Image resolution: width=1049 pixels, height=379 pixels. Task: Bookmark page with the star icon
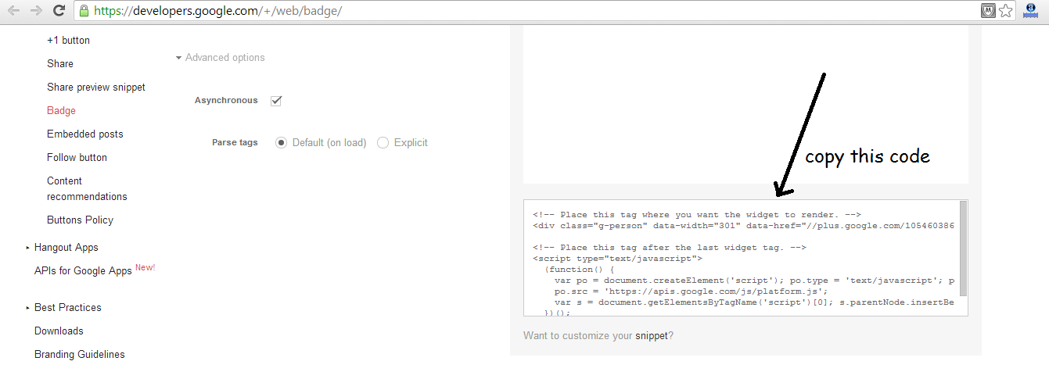pyautogui.click(x=1006, y=11)
